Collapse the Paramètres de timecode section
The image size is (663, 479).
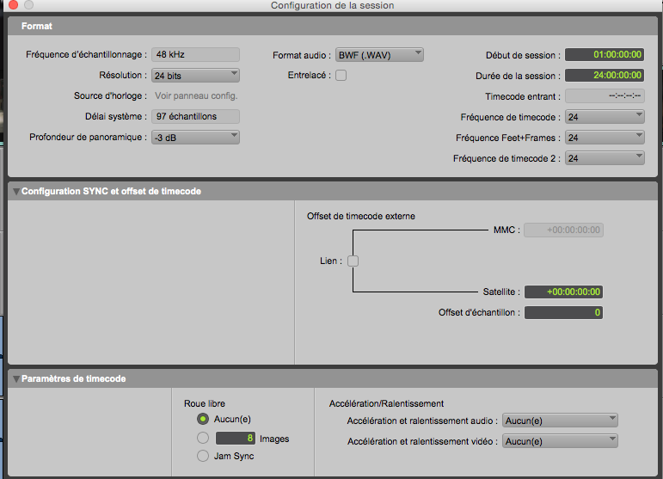click(15, 378)
